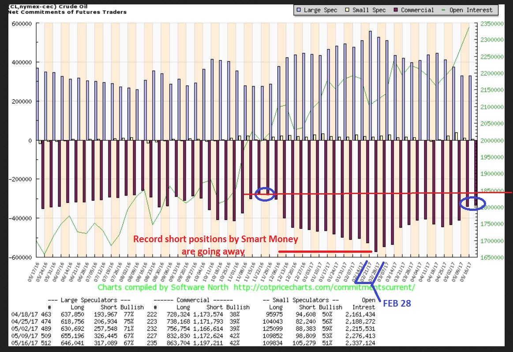The width and height of the screenshot is (513, 352).
Task: Select the 05/16/17 row date in table
Action: [25, 343]
